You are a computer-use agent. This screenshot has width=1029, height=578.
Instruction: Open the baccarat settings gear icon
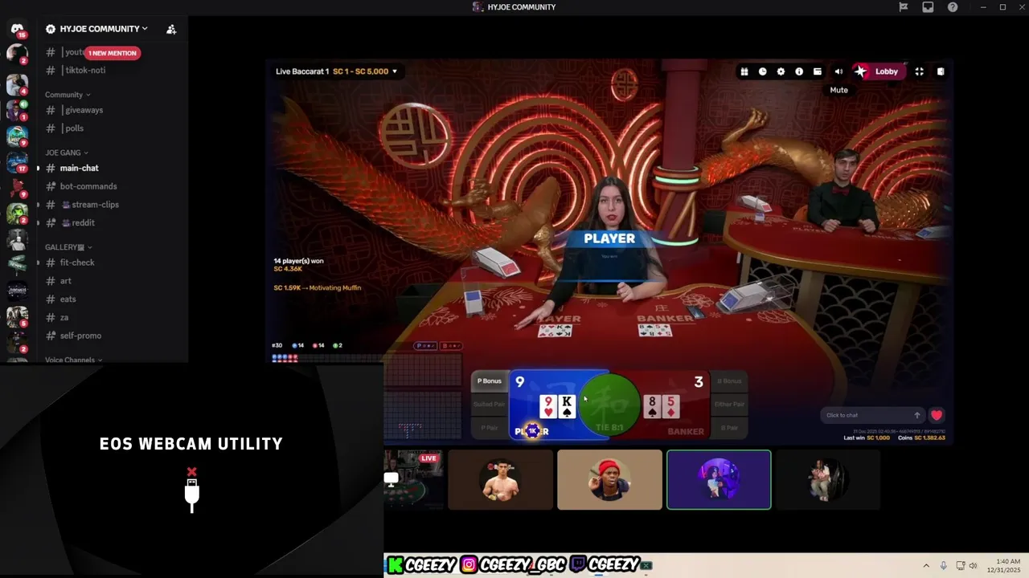click(781, 71)
